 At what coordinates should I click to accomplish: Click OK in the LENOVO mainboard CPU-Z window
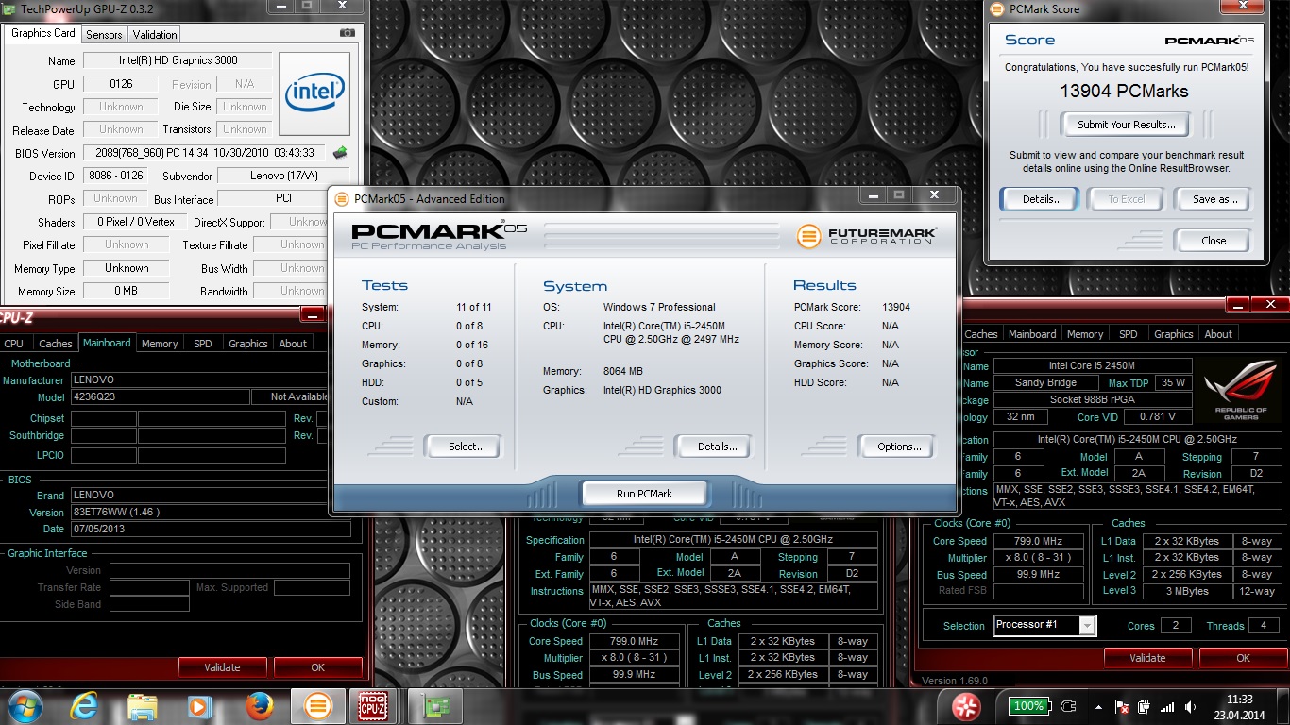[317, 667]
